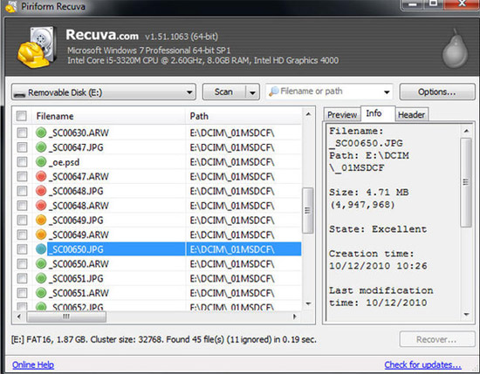Check the box for _oe.psd
The width and height of the screenshot is (480, 374).
pos(22,162)
